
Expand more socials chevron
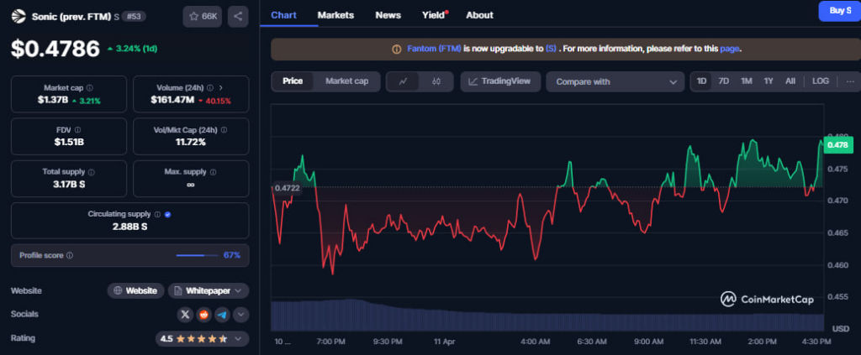click(x=241, y=315)
